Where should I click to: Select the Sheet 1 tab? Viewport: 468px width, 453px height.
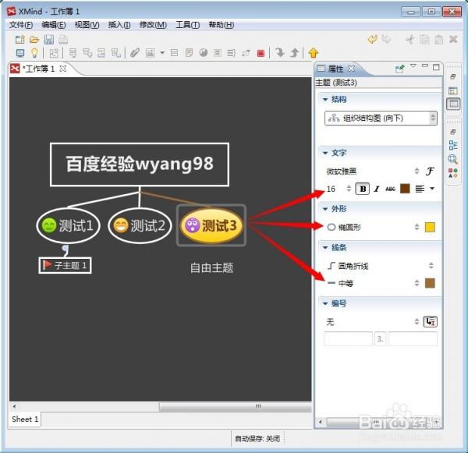pos(25,419)
